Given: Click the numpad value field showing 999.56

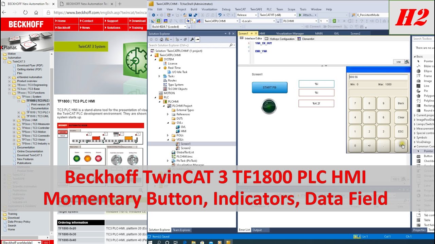Looking at the screenshot, I should coord(378,77).
